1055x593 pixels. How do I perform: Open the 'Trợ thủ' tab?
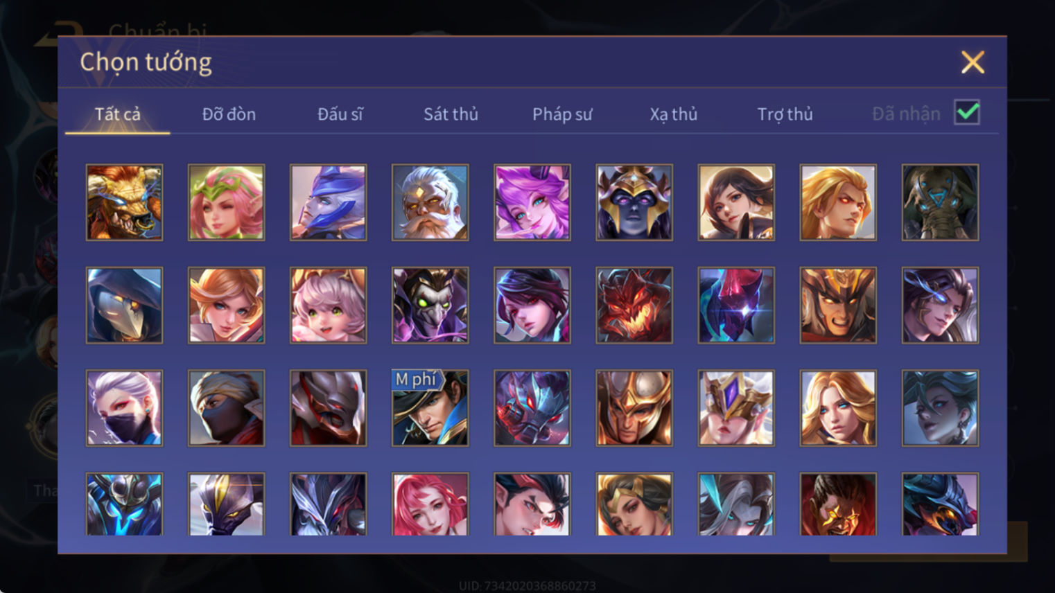coord(785,114)
